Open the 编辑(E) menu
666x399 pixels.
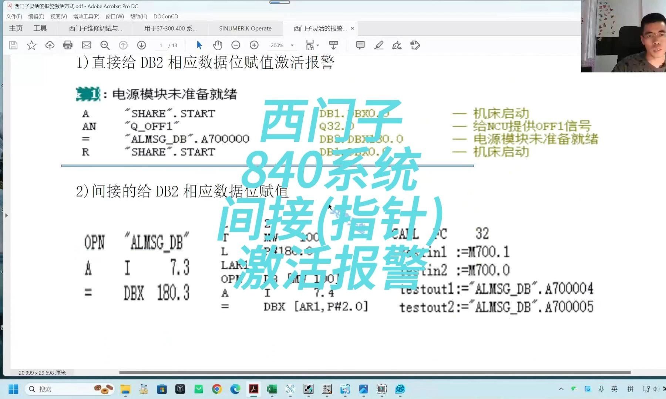[36, 16]
